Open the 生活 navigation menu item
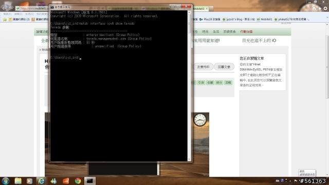Image resolution: width=329 pixels, height=185 pixels. click(x=216, y=32)
